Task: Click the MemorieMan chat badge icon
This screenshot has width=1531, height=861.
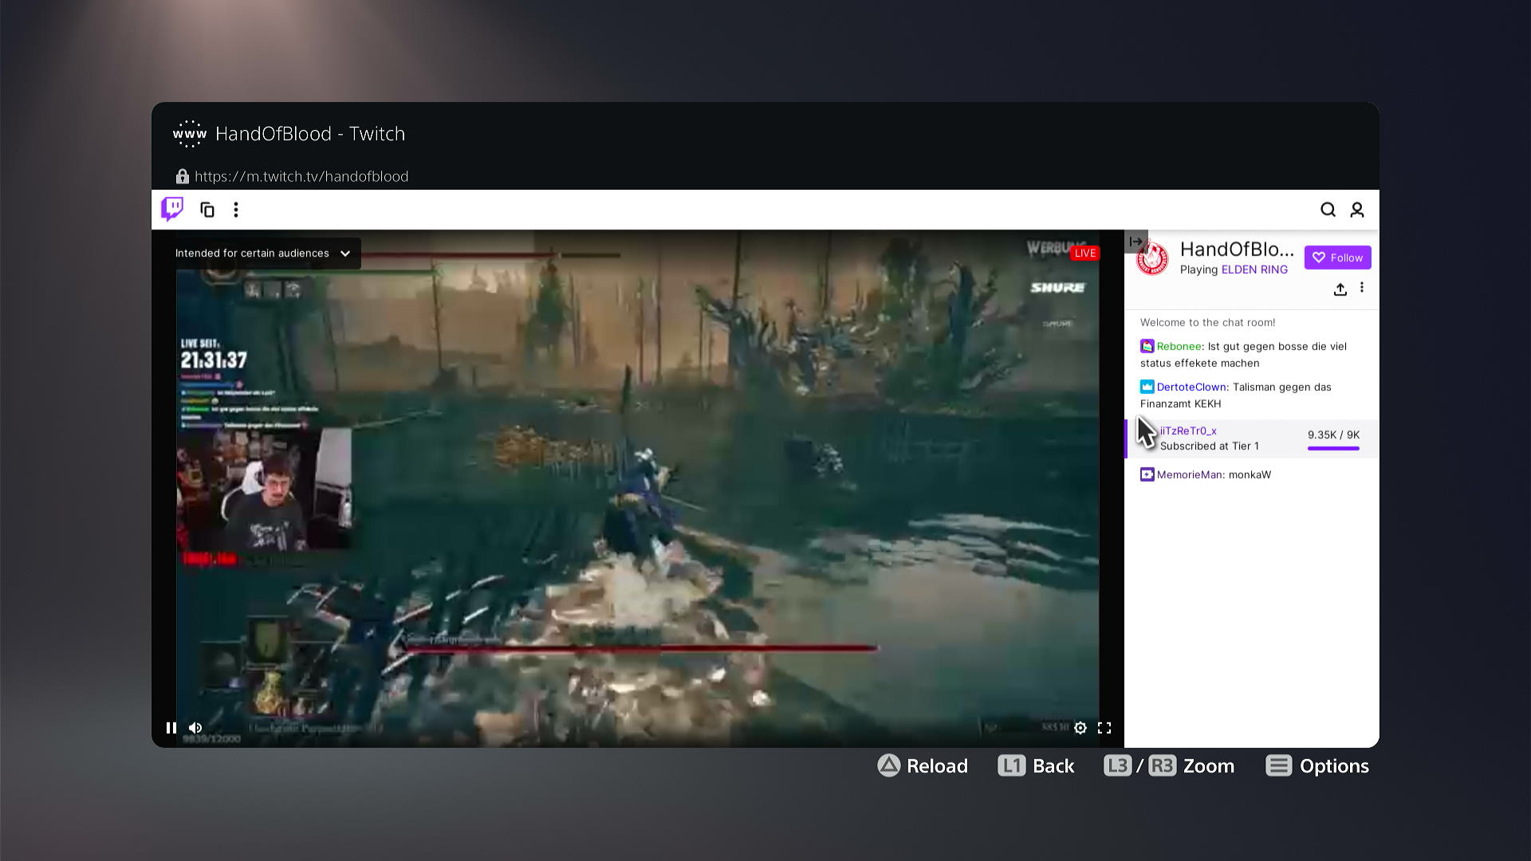Action: click(1147, 474)
